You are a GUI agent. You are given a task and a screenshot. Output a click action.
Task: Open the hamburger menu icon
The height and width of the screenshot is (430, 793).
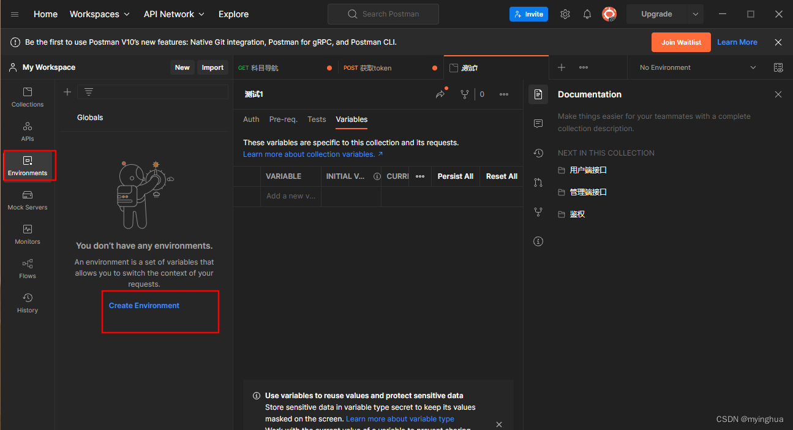tap(15, 14)
